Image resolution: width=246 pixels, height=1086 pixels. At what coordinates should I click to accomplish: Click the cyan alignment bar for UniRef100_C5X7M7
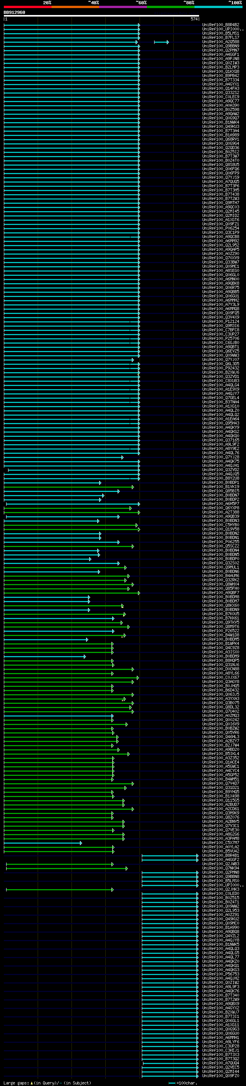pos(43,843)
